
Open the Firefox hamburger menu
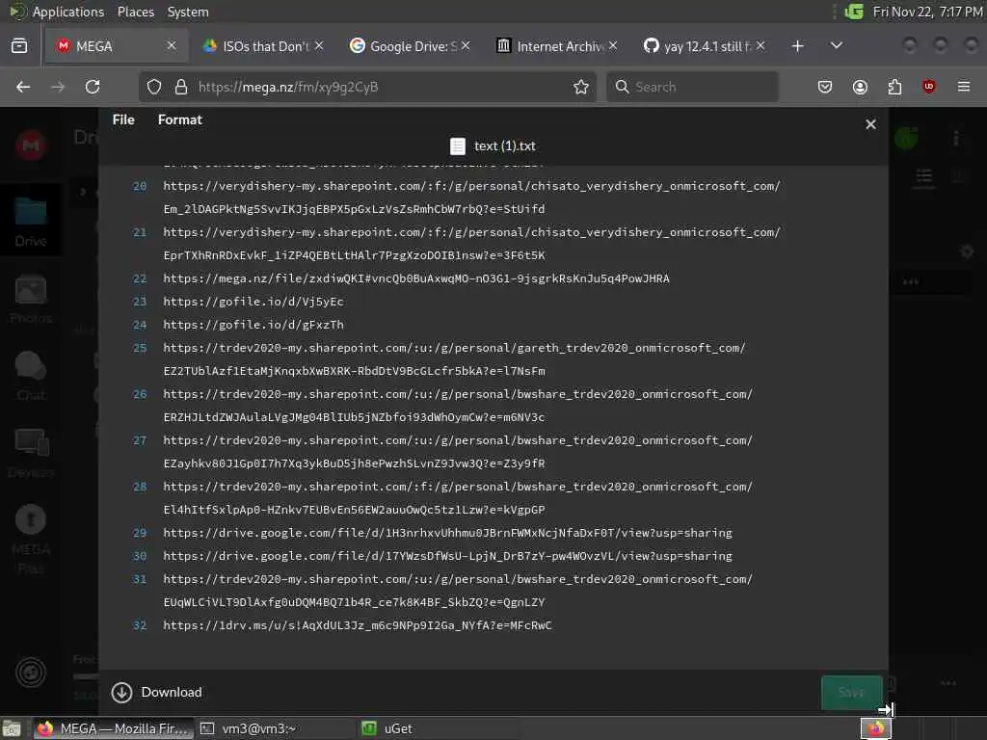pyautogui.click(x=964, y=87)
